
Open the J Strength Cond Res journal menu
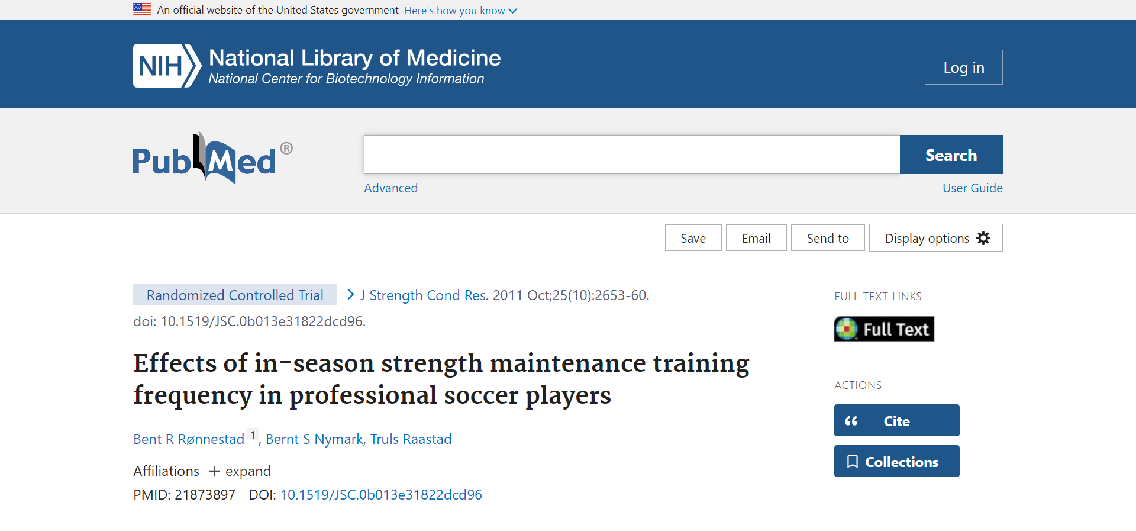pyautogui.click(x=424, y=295)
